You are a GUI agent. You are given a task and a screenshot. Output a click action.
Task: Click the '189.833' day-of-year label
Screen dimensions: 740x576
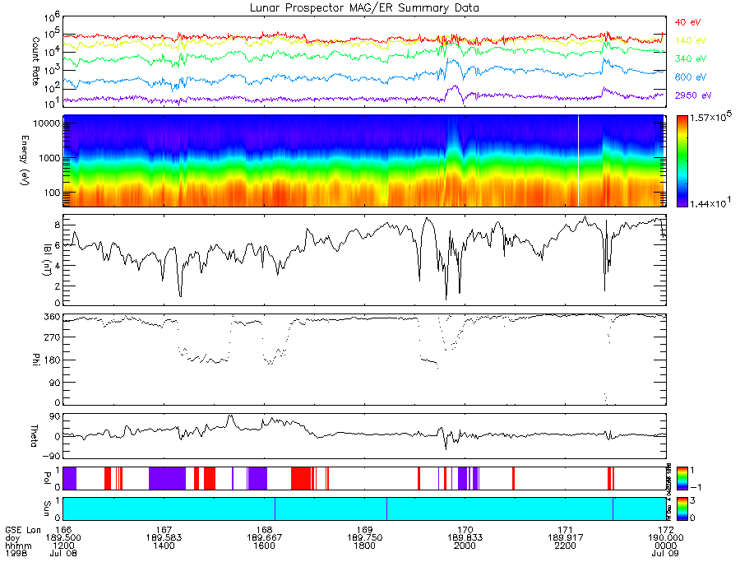465,538
